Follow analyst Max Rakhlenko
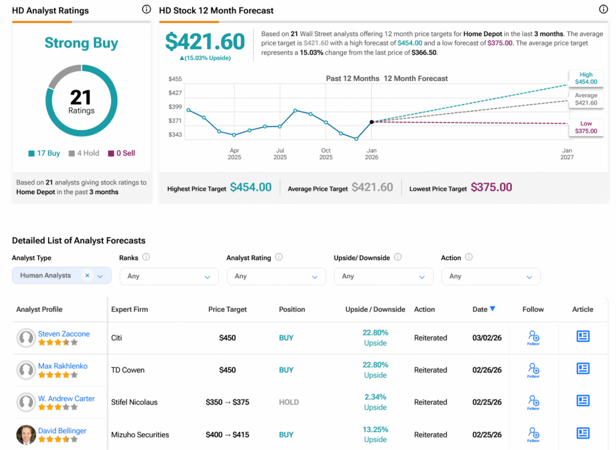This screenshot has width=616, height=450. pos(533,369)
